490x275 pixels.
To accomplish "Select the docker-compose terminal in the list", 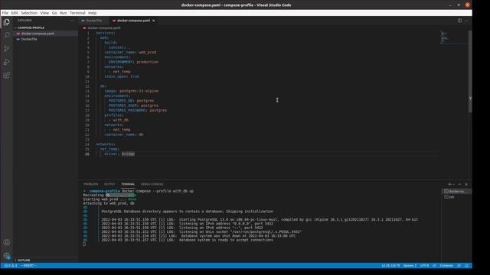I will click(457, 191).
